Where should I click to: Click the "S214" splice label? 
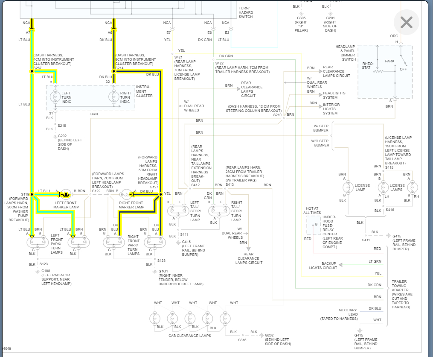tap(119, 68)
